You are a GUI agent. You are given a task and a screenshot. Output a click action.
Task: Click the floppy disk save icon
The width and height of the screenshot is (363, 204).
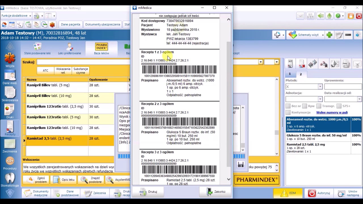(x=241, y=164)
